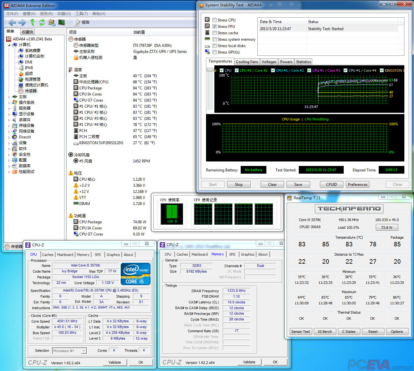Click the green up arrow toolbar icon
Viewport: 414px width, 371px height.
pyautogui.click(x=32, y=22)
